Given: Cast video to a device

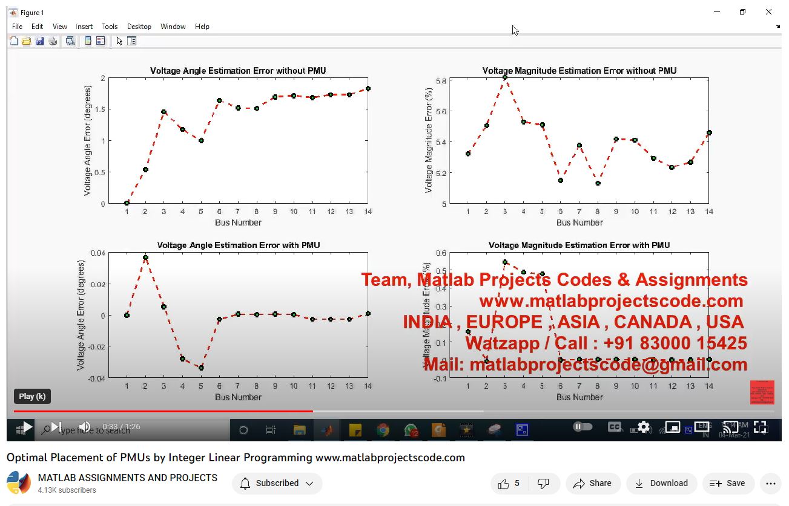Looking at the screenshot, I should [x=731, y=427].
